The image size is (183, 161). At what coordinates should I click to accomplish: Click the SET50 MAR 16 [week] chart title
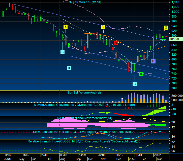tap(85, 2)
